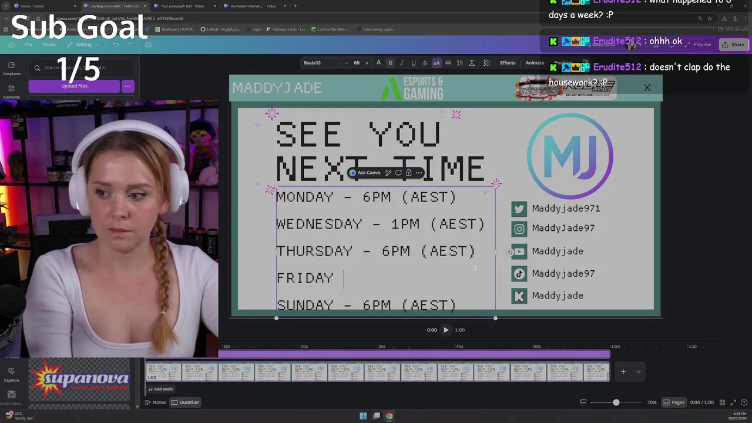Toggle underline formatting
Viewport: 752px width, 423px height.
pyautogui.click(x=414, y=63)
